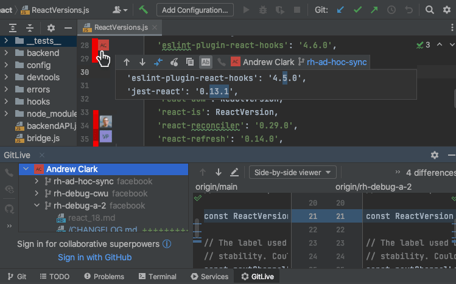Go to next change in popup

coord(142,62)
